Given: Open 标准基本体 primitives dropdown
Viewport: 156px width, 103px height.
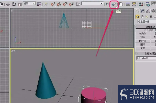Looking at the screenshot, I should pyautogui.click(x=147, y=21).
